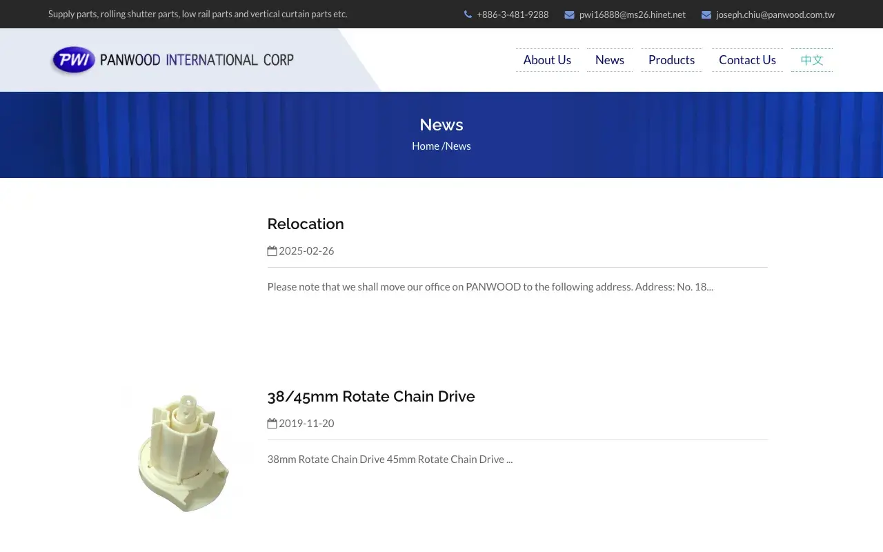Click the News heading in blue banner
The width and height of the screenshot is (883, 552).
click(x=441, y=124)
